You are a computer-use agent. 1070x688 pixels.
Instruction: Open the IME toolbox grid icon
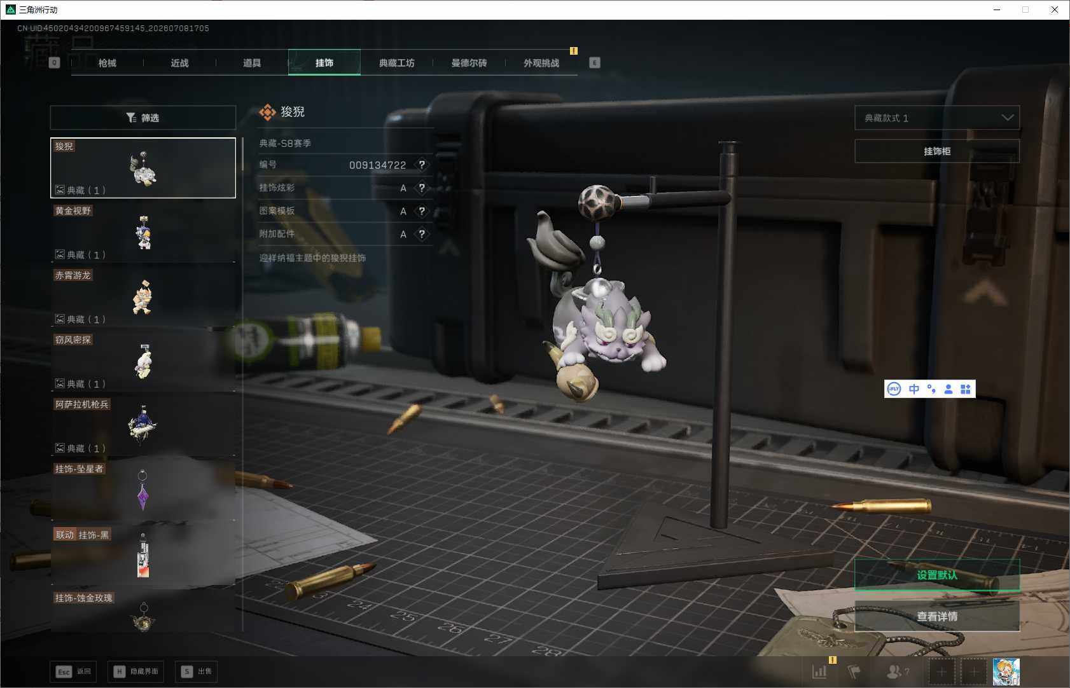click(x=966, y=389)
